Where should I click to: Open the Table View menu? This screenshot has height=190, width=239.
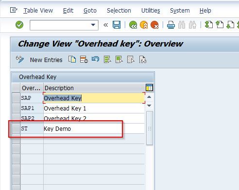pyautogui.click(x=38, y=11)
